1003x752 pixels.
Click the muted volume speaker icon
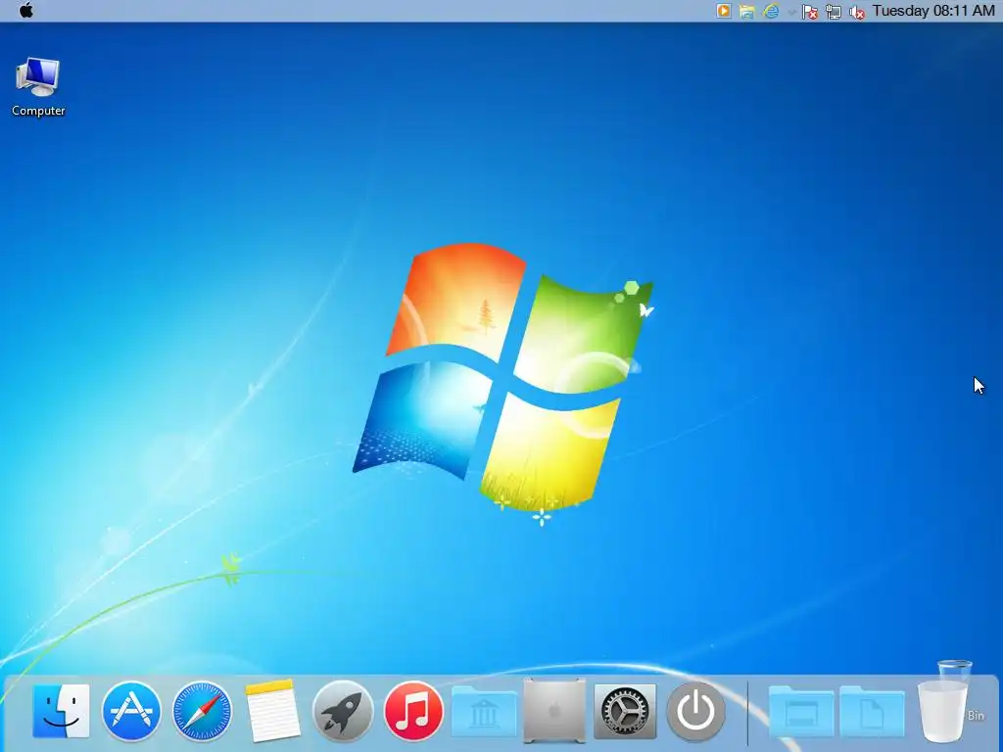[x=856, y=12]
